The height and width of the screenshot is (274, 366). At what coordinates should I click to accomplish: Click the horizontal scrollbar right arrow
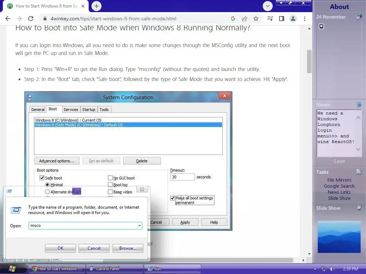coord(303,260)
